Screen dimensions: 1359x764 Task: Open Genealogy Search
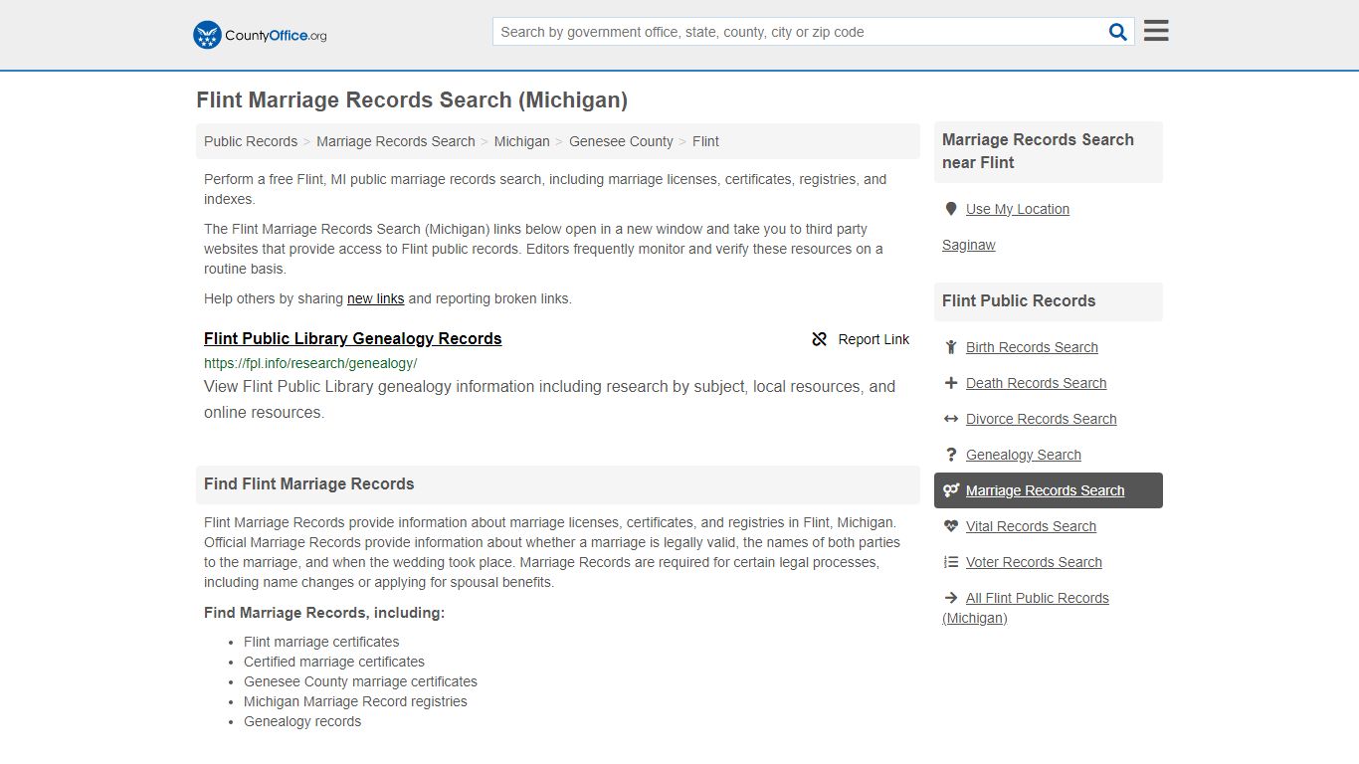1023,455
